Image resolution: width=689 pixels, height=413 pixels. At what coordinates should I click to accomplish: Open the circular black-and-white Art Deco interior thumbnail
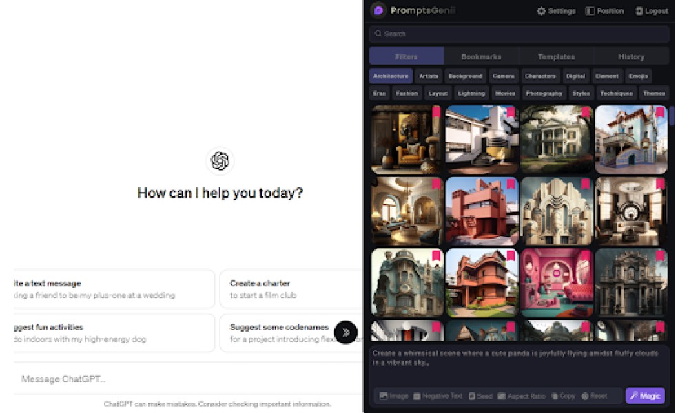(x=631, y=211)
